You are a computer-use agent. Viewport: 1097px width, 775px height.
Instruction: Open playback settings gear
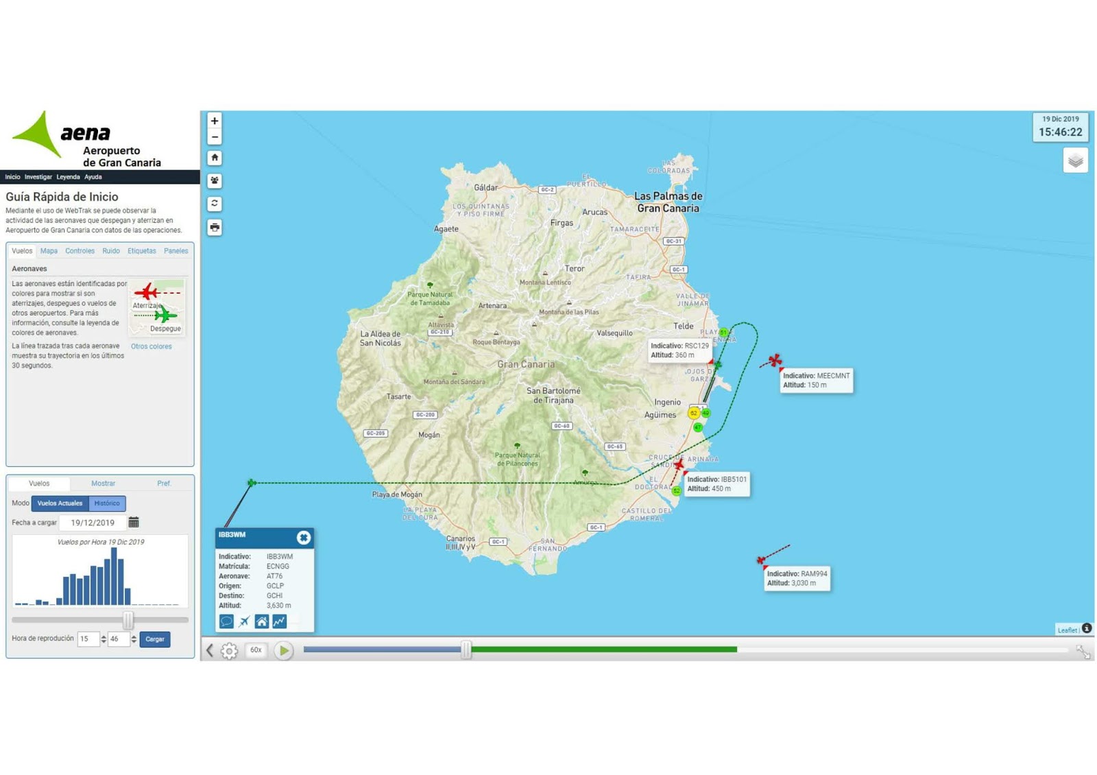point(229,650)
